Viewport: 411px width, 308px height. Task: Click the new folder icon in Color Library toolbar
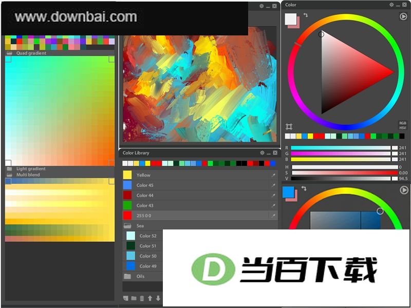pyautogui.click(x=134, y=298)
